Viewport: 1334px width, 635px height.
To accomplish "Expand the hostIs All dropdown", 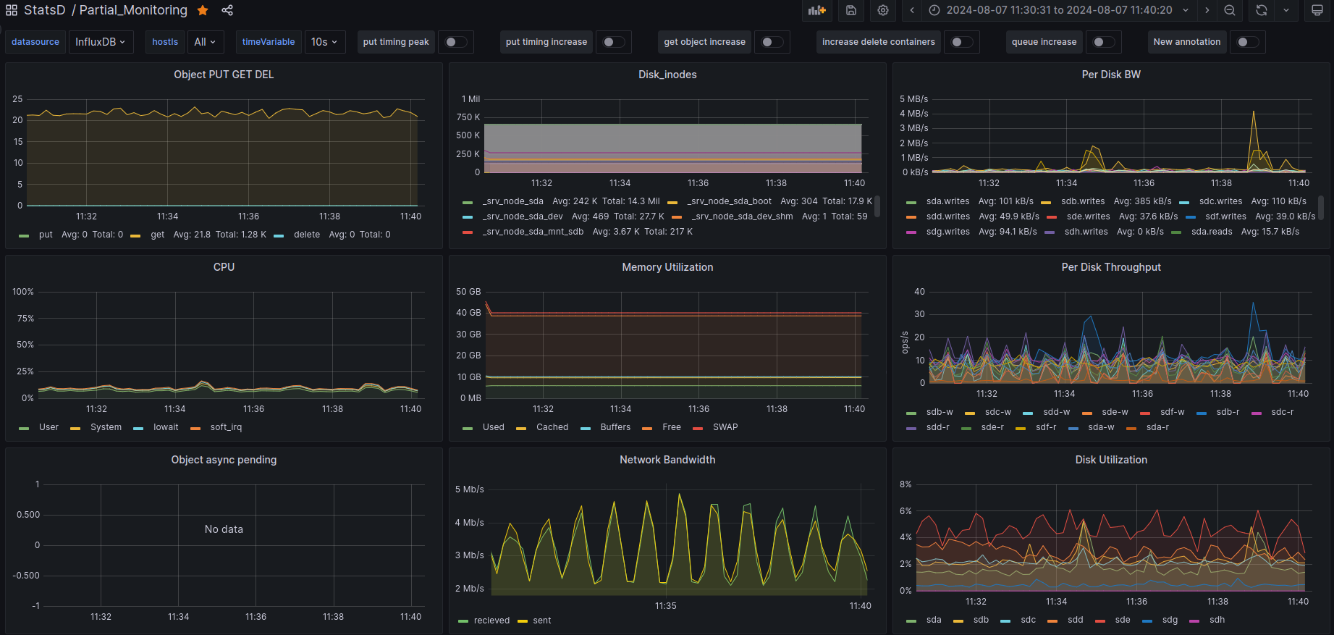I will click(x=205, y=42).
